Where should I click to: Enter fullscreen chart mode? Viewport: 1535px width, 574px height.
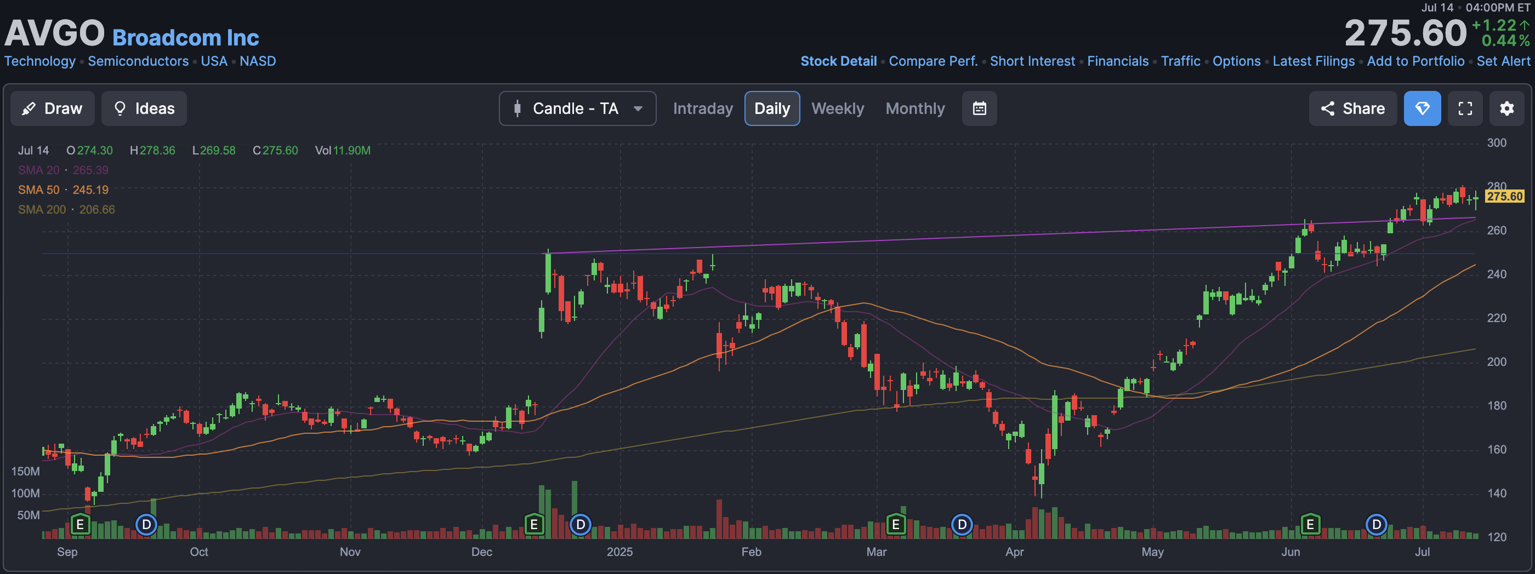tap(1465, 108)
